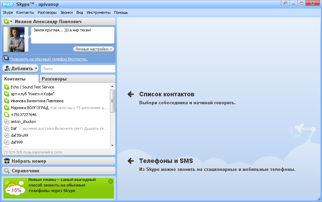Image resolution: width=322 pixels, height=202 pixels.
Task: Open the Вид menu
Action: 80,12
